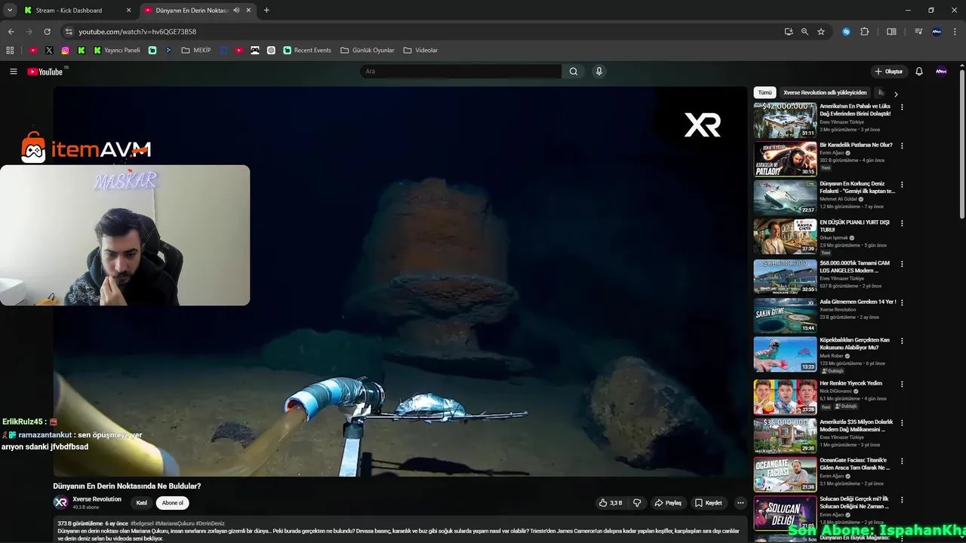966x543 pixels.
Task: Open the zoom magnifier in address bar
Action: (804, 32)
